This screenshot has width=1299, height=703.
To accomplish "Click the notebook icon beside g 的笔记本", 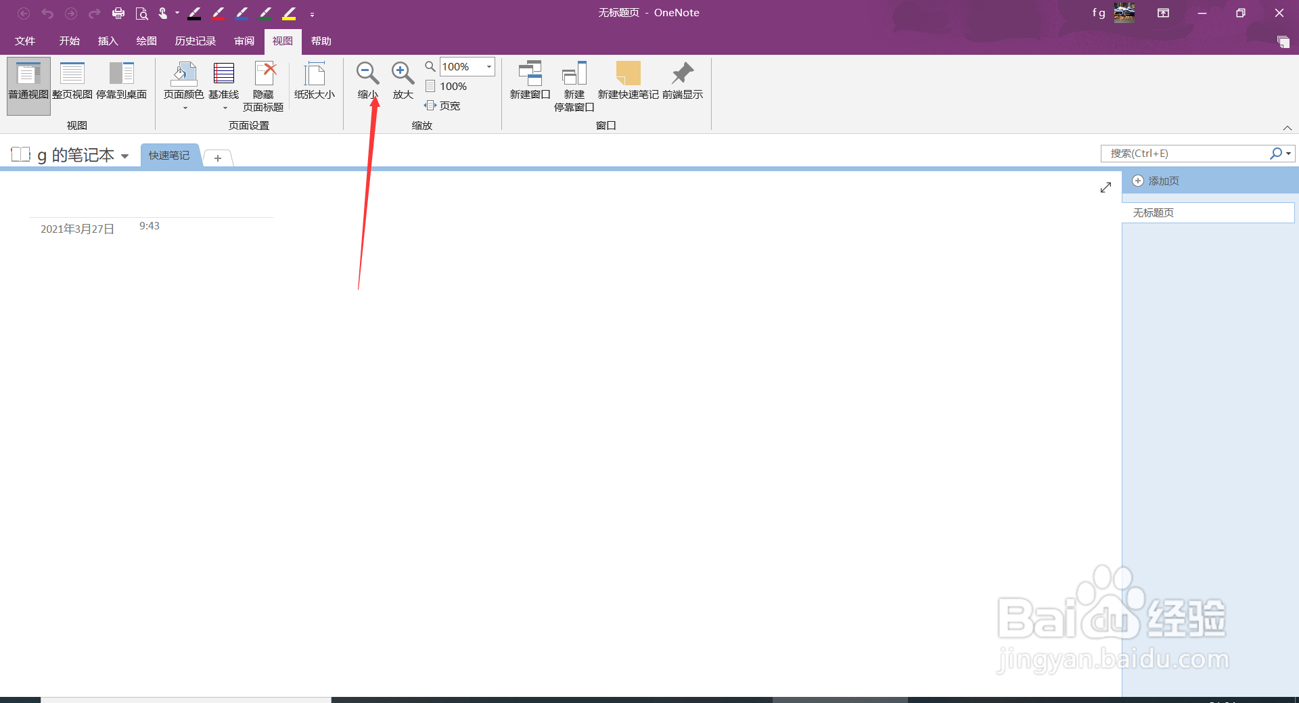I will 21,155.
